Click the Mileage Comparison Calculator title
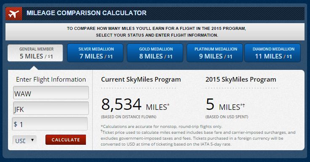Viewport: 310px width, 162px height. [x=86, y=13]
